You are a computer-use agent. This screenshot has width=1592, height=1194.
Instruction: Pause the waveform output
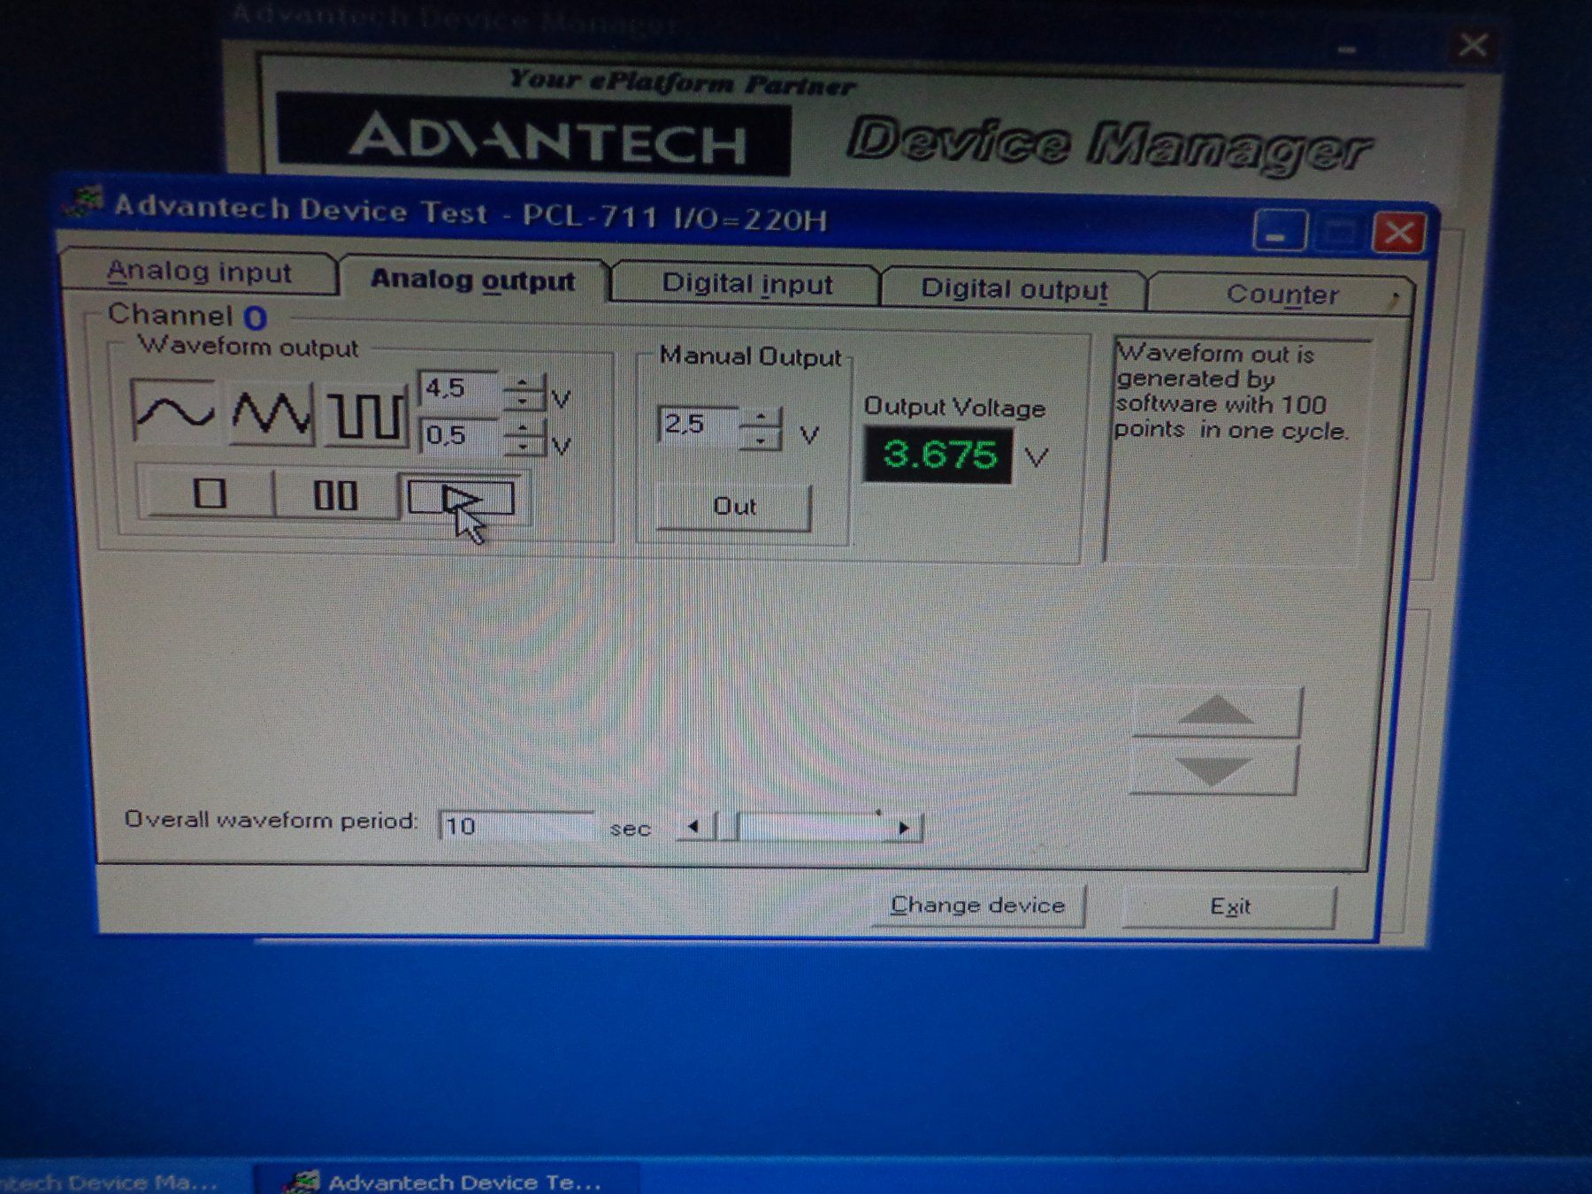(x=336, y=494)
